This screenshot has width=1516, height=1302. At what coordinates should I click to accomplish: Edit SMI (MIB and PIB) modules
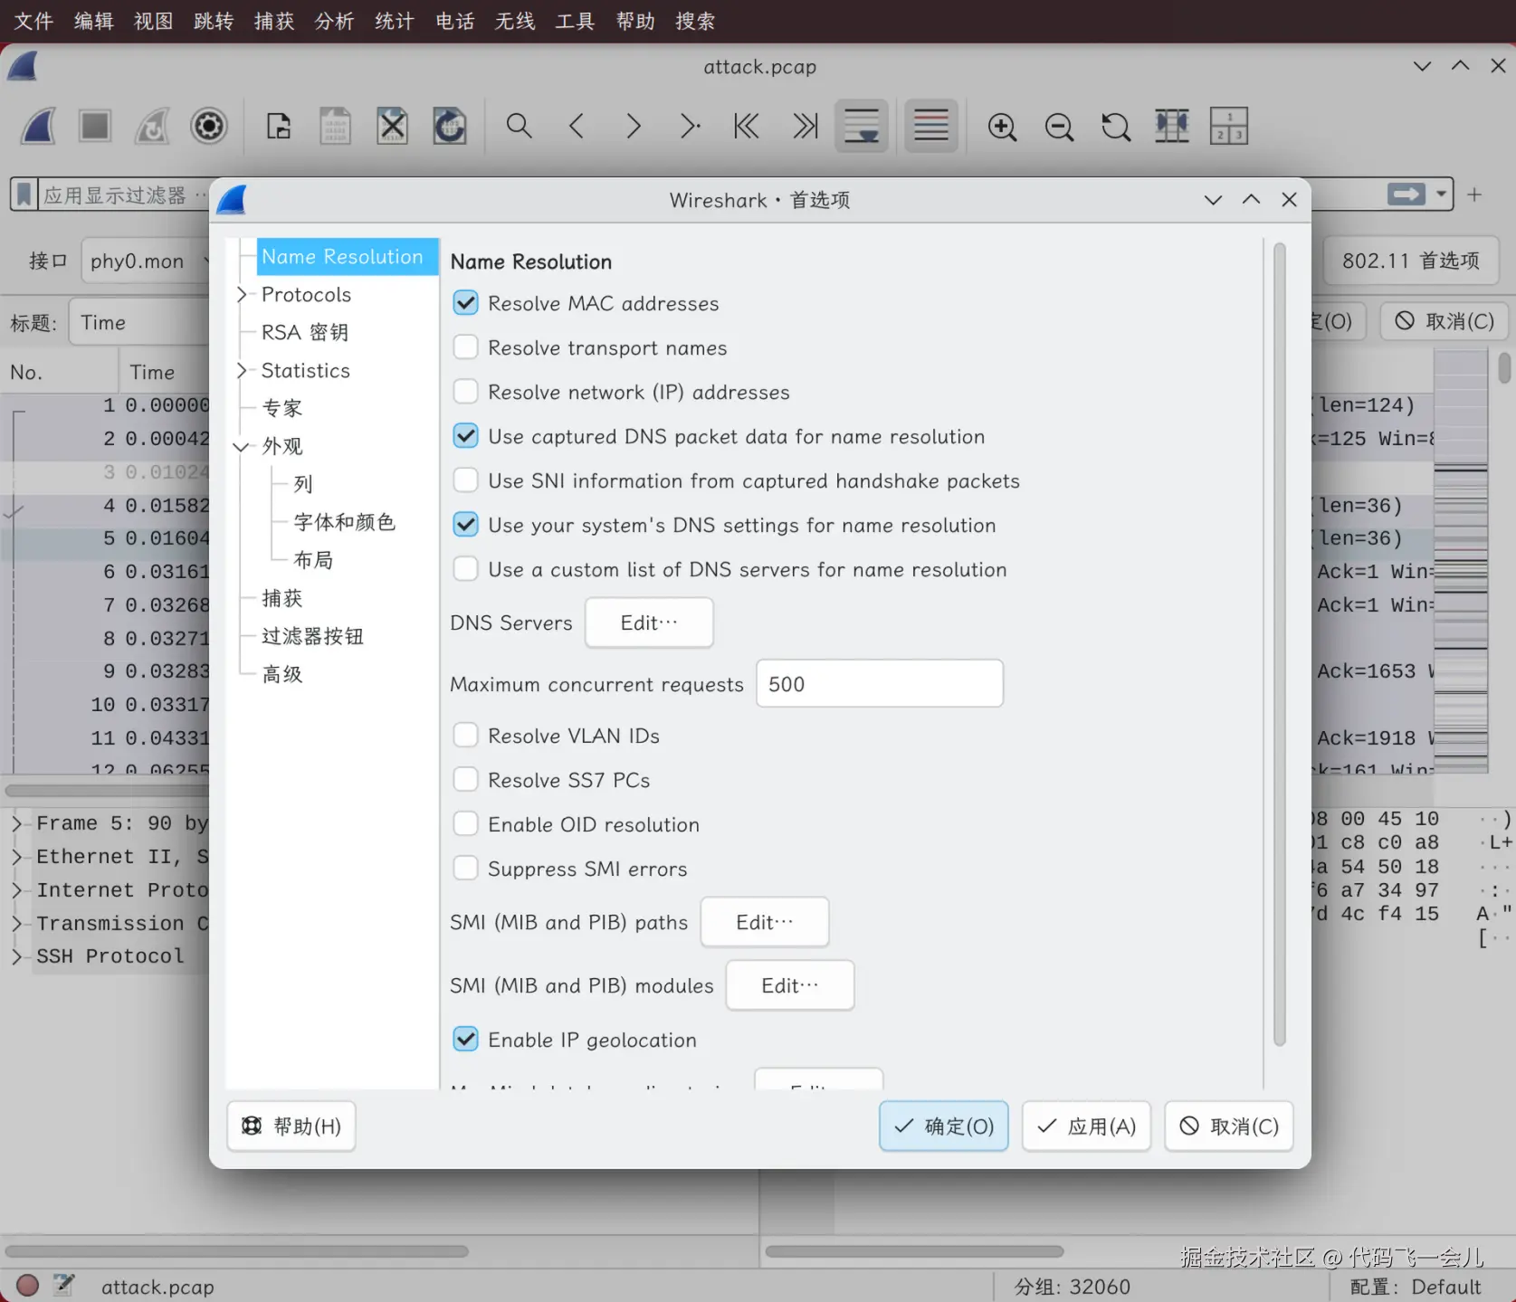coord(790,985)
